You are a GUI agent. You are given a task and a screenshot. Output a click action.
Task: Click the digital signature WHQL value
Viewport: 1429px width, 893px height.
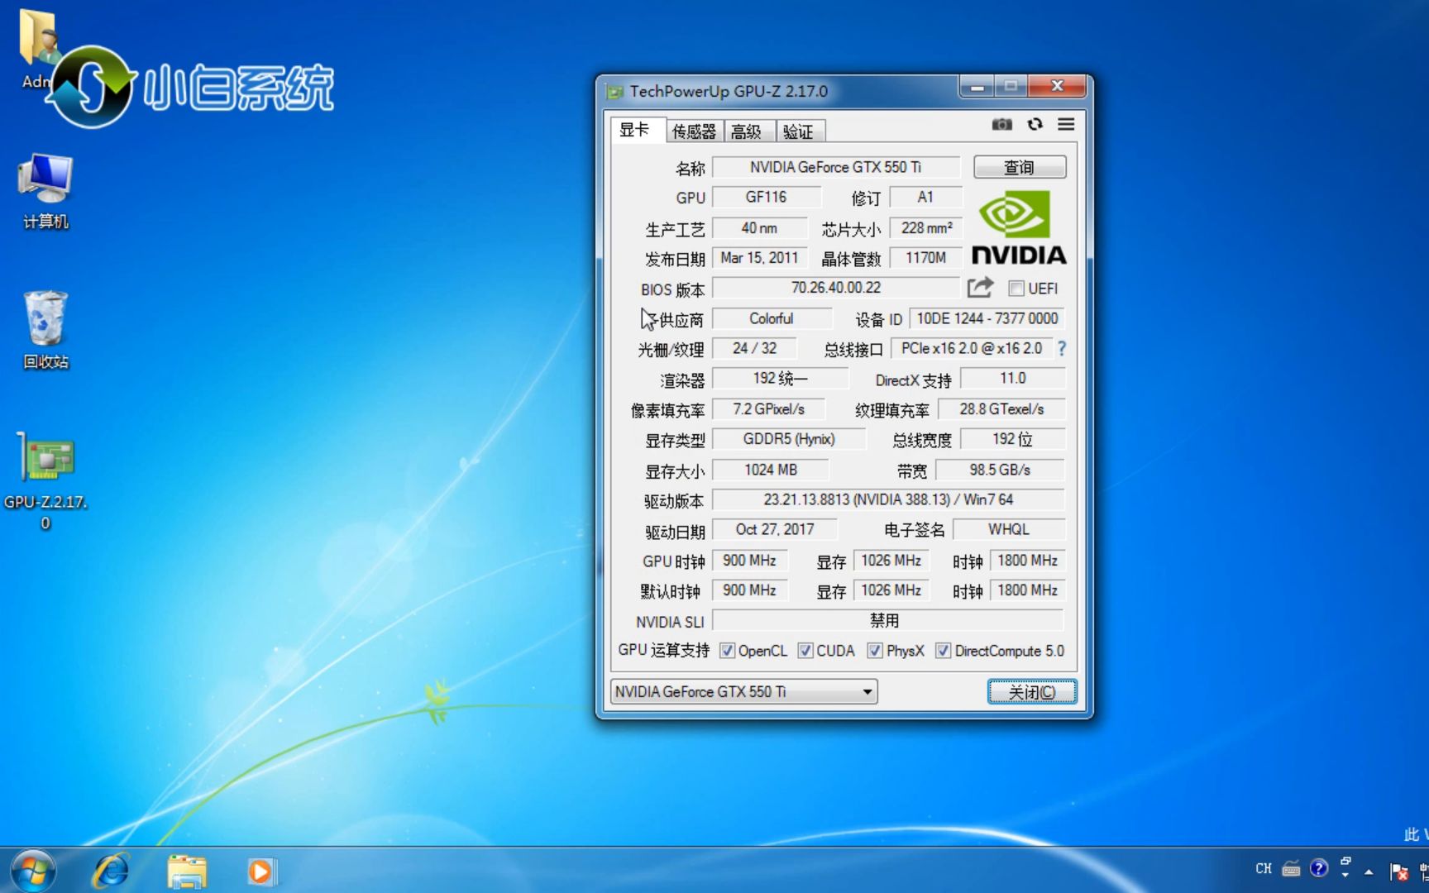(1009, 529)
